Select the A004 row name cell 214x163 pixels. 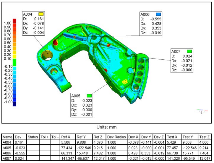pyautogui.click(x=7, y=142)
